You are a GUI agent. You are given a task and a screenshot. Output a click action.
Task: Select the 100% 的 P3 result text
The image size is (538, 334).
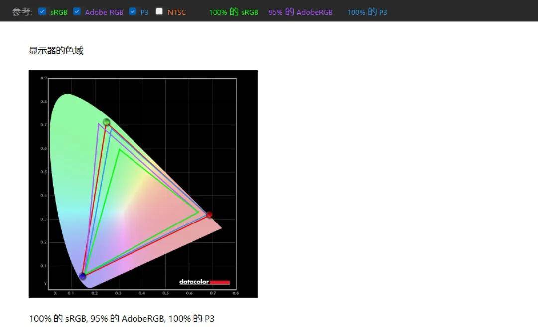pos(367,12)
